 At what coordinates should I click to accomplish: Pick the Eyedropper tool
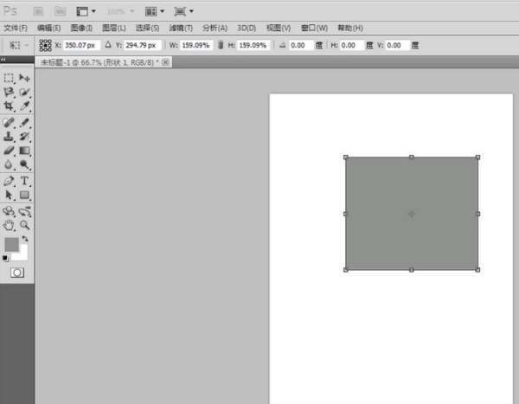point(25,106)
